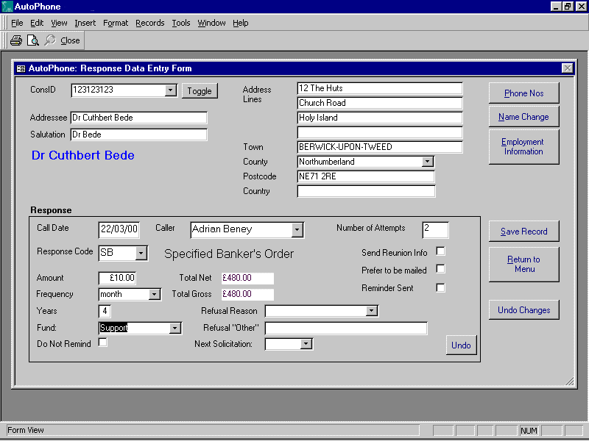This screenshot has width=589, height=441.
Task: Click the Addressee field
Action: (x=138, y=118)
